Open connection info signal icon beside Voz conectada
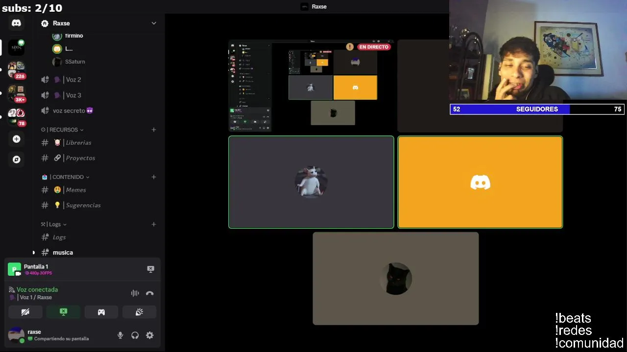The image size is (627, 352). (12, 290)
